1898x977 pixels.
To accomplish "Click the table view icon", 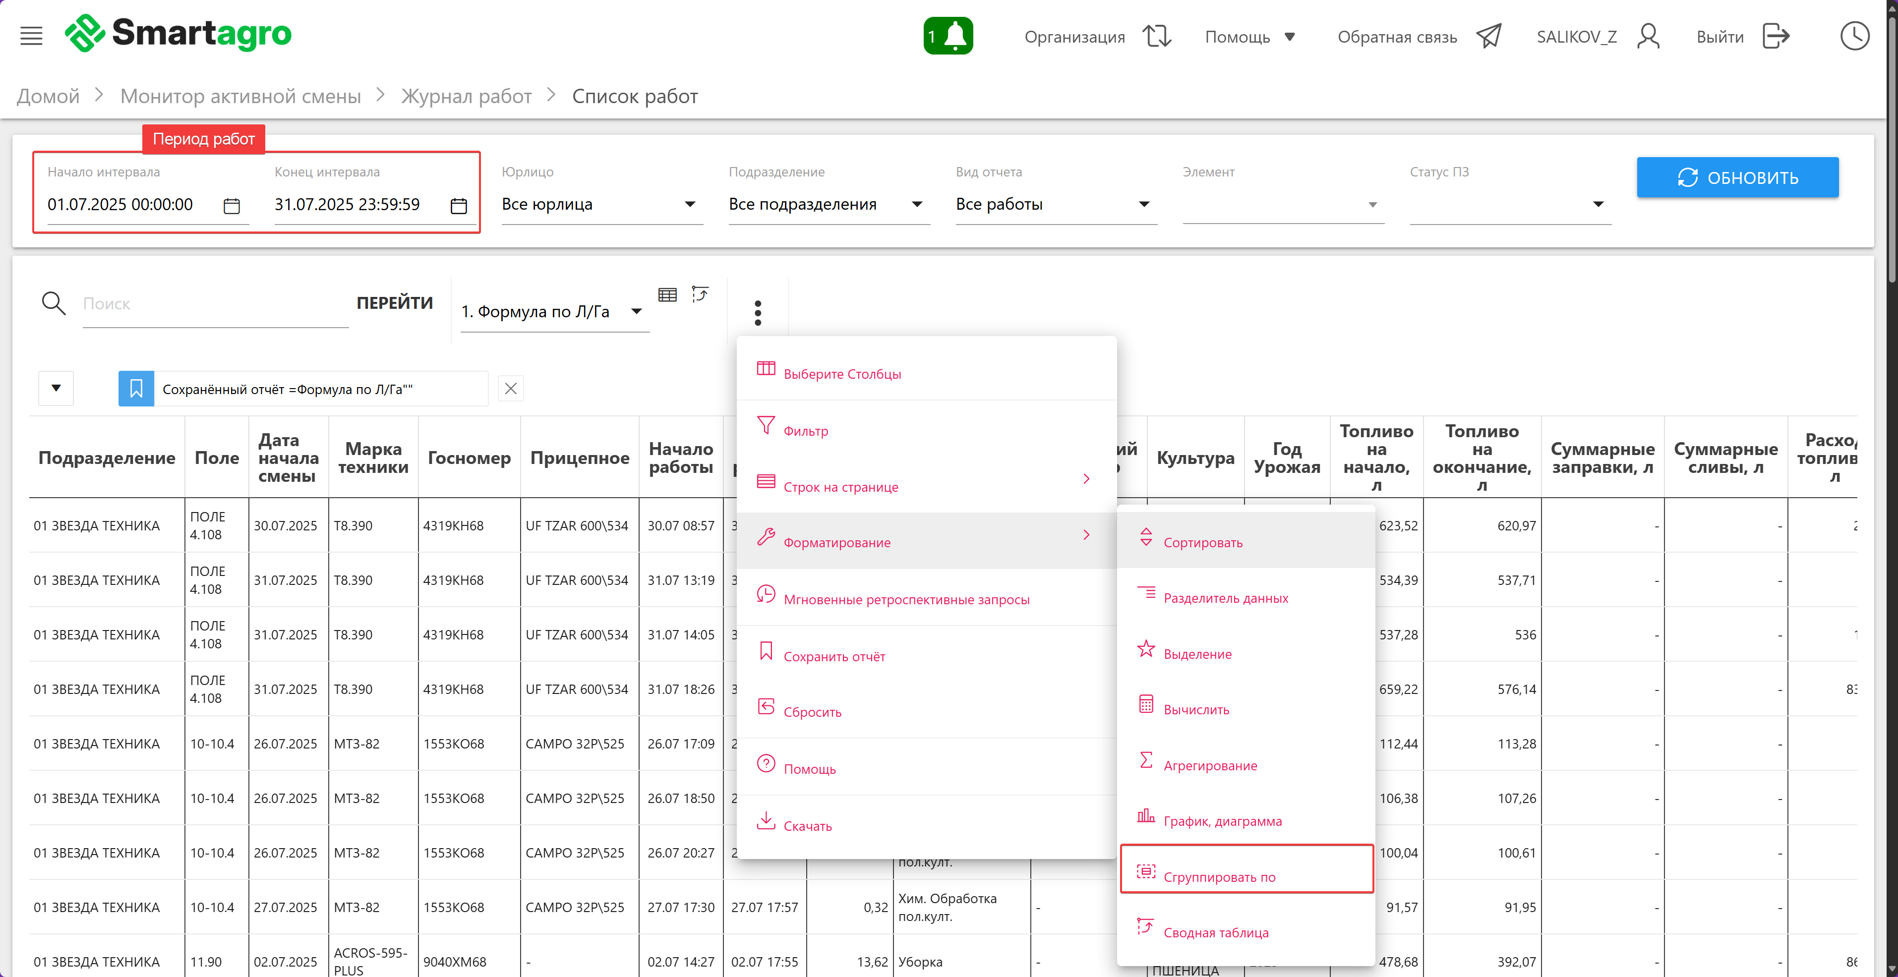I will (667, 295).
